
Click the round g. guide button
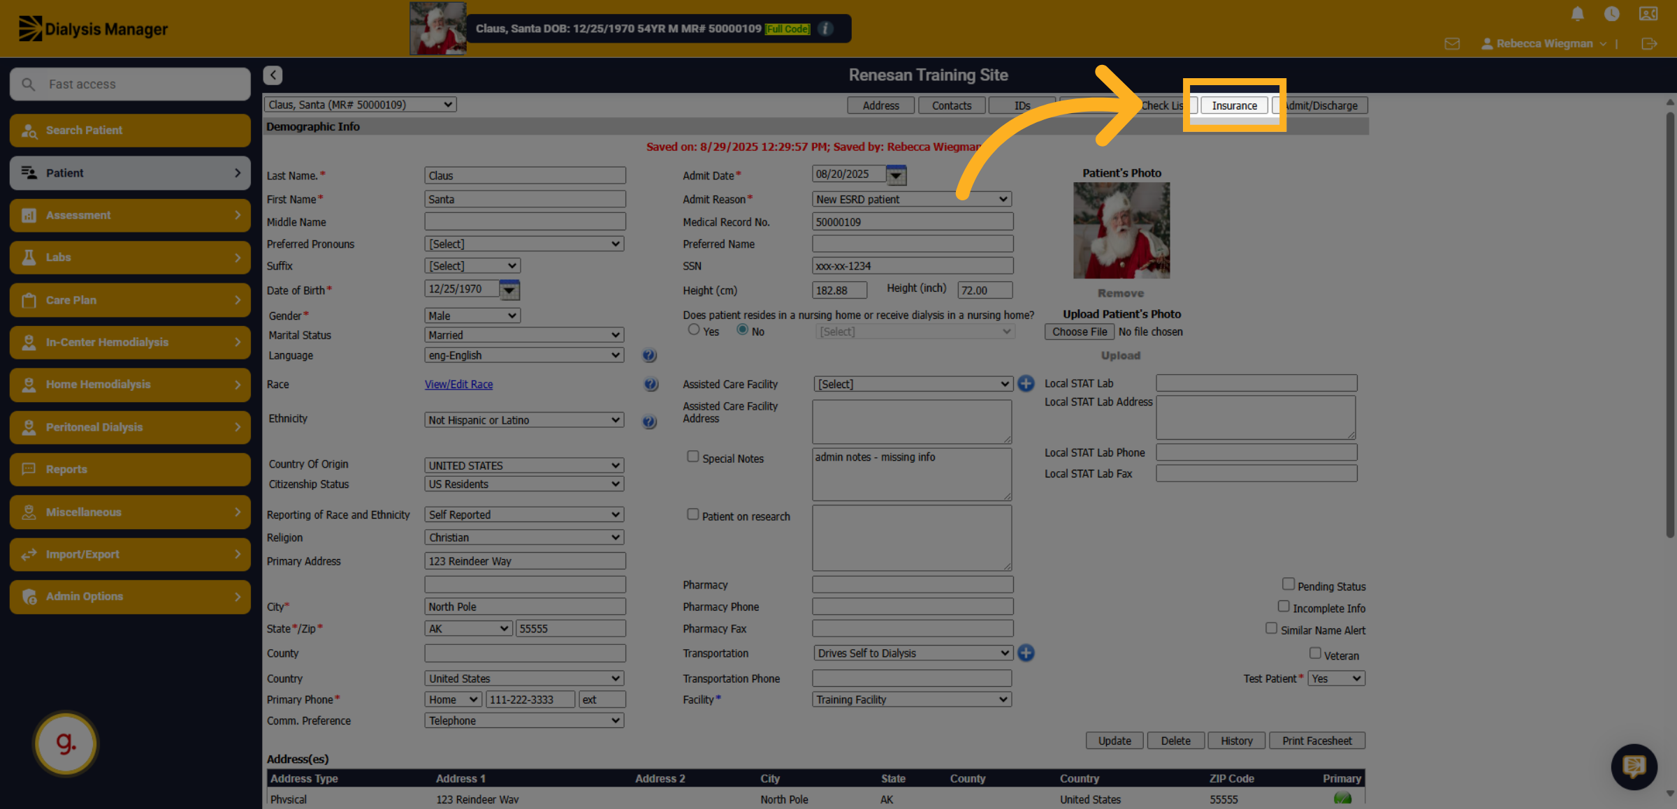66,743
